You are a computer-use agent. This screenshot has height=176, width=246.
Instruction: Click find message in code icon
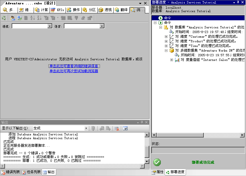[93, 128]
